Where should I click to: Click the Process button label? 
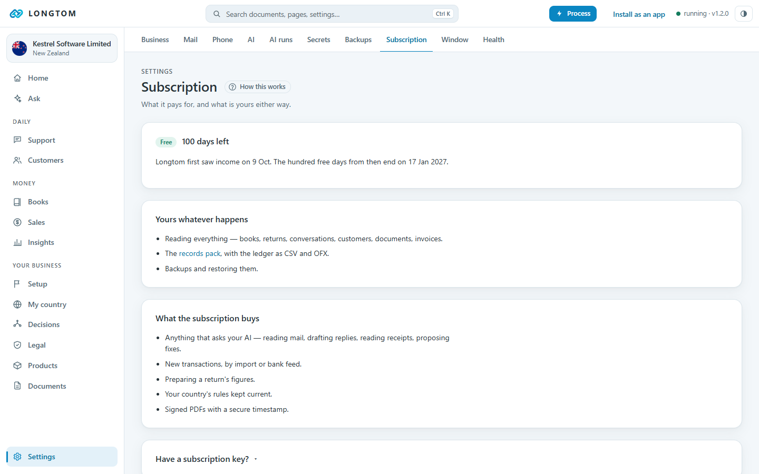coord(579,14)
